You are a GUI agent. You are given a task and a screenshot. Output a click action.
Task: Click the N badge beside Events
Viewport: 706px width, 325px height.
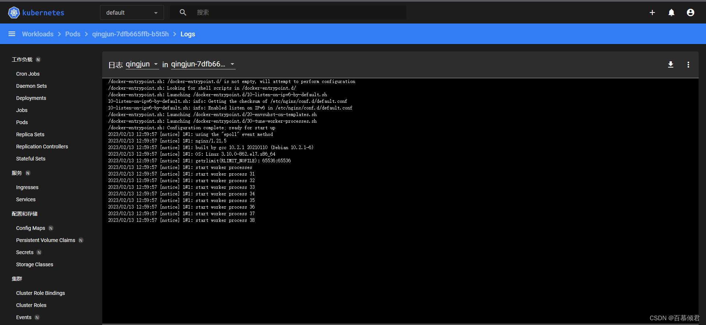pyautogui.click(x=37, y=317)
